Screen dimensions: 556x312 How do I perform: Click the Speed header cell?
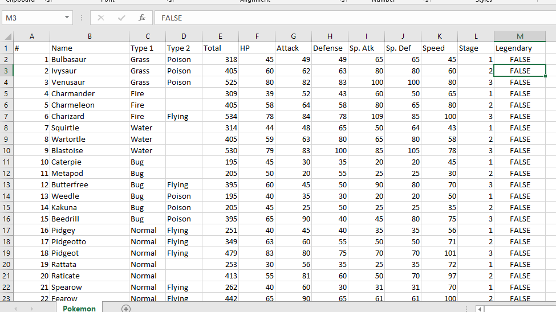click(x=439, y=48)
